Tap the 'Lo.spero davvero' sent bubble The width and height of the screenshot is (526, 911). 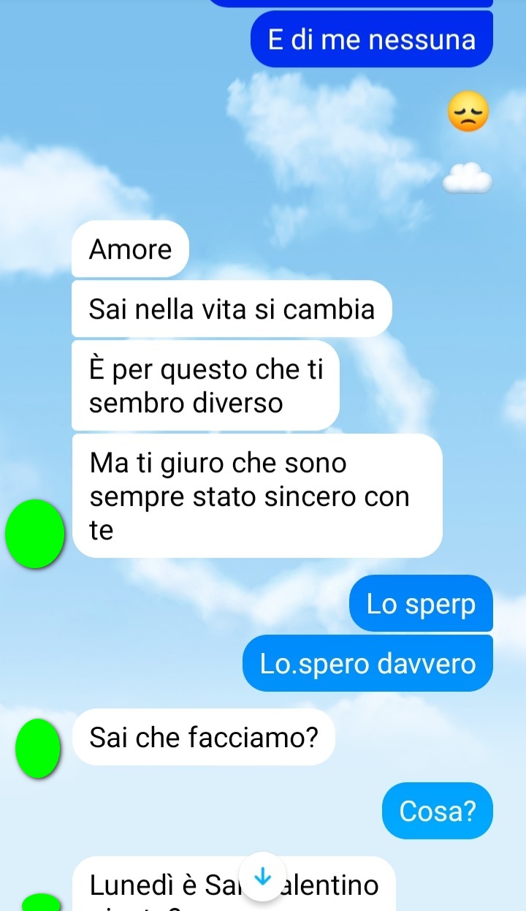click(x=367, y=664)
